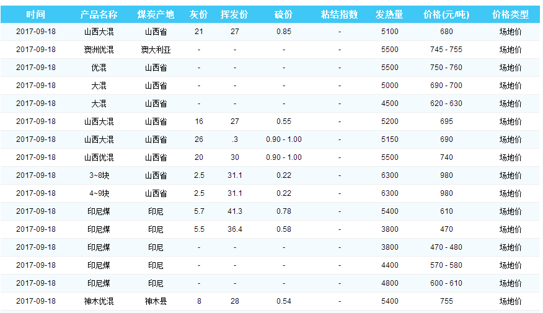Click the 硫份 column header
The height and width of the screenshot is (313, 543).
[x=283, y=14]
